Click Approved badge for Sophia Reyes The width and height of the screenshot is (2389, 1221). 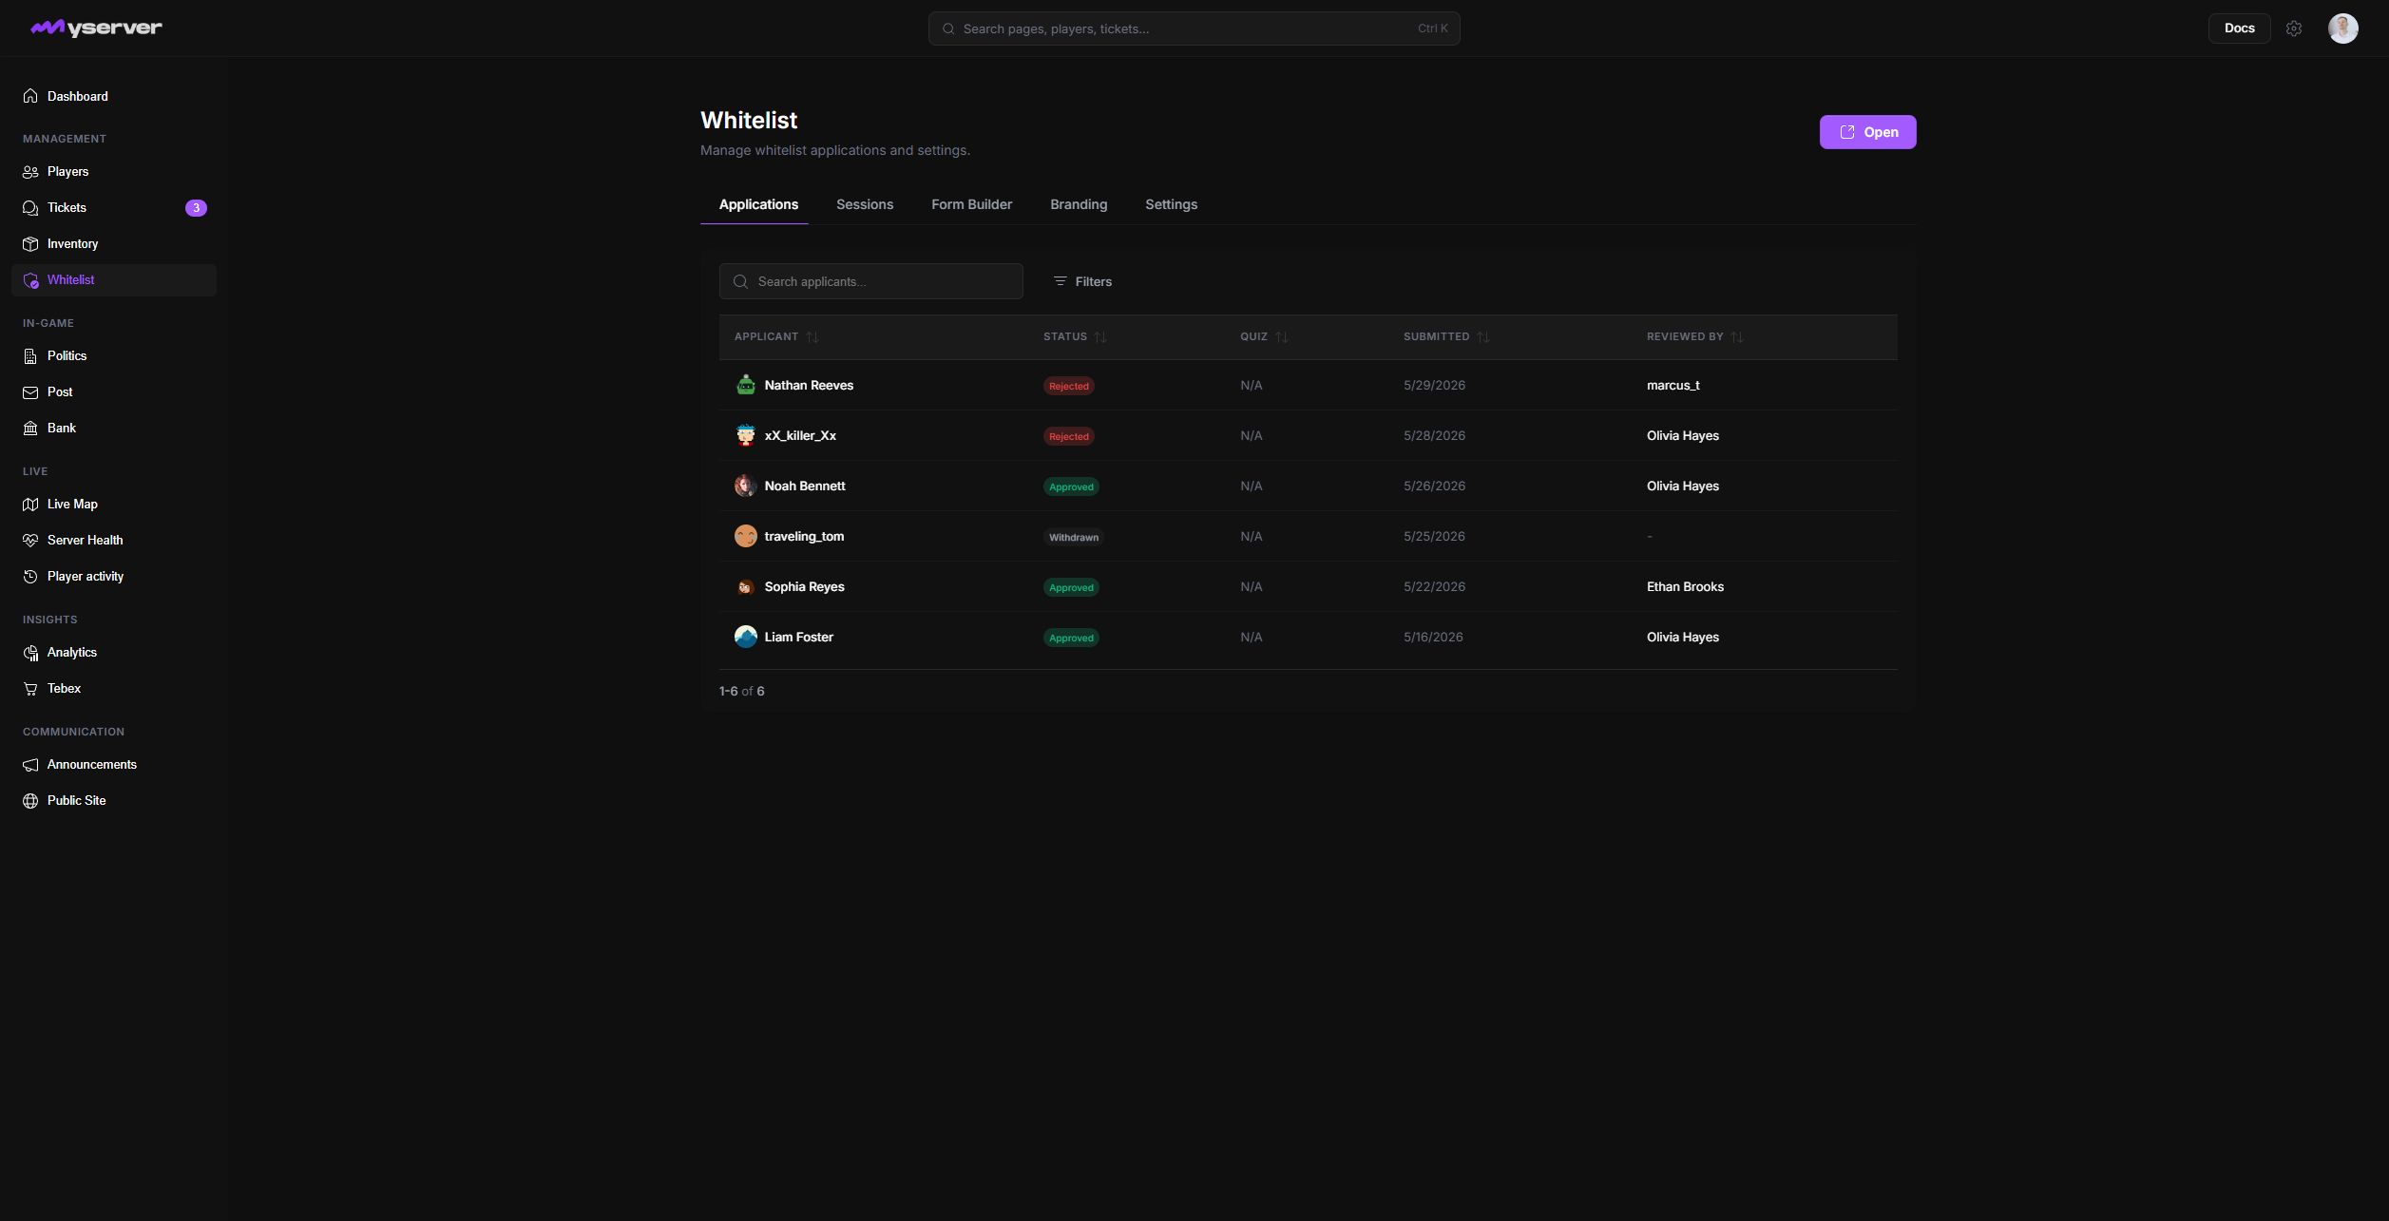point(1071,587)
